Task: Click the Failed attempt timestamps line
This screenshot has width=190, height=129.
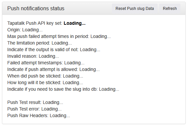Action: point(46,63)
